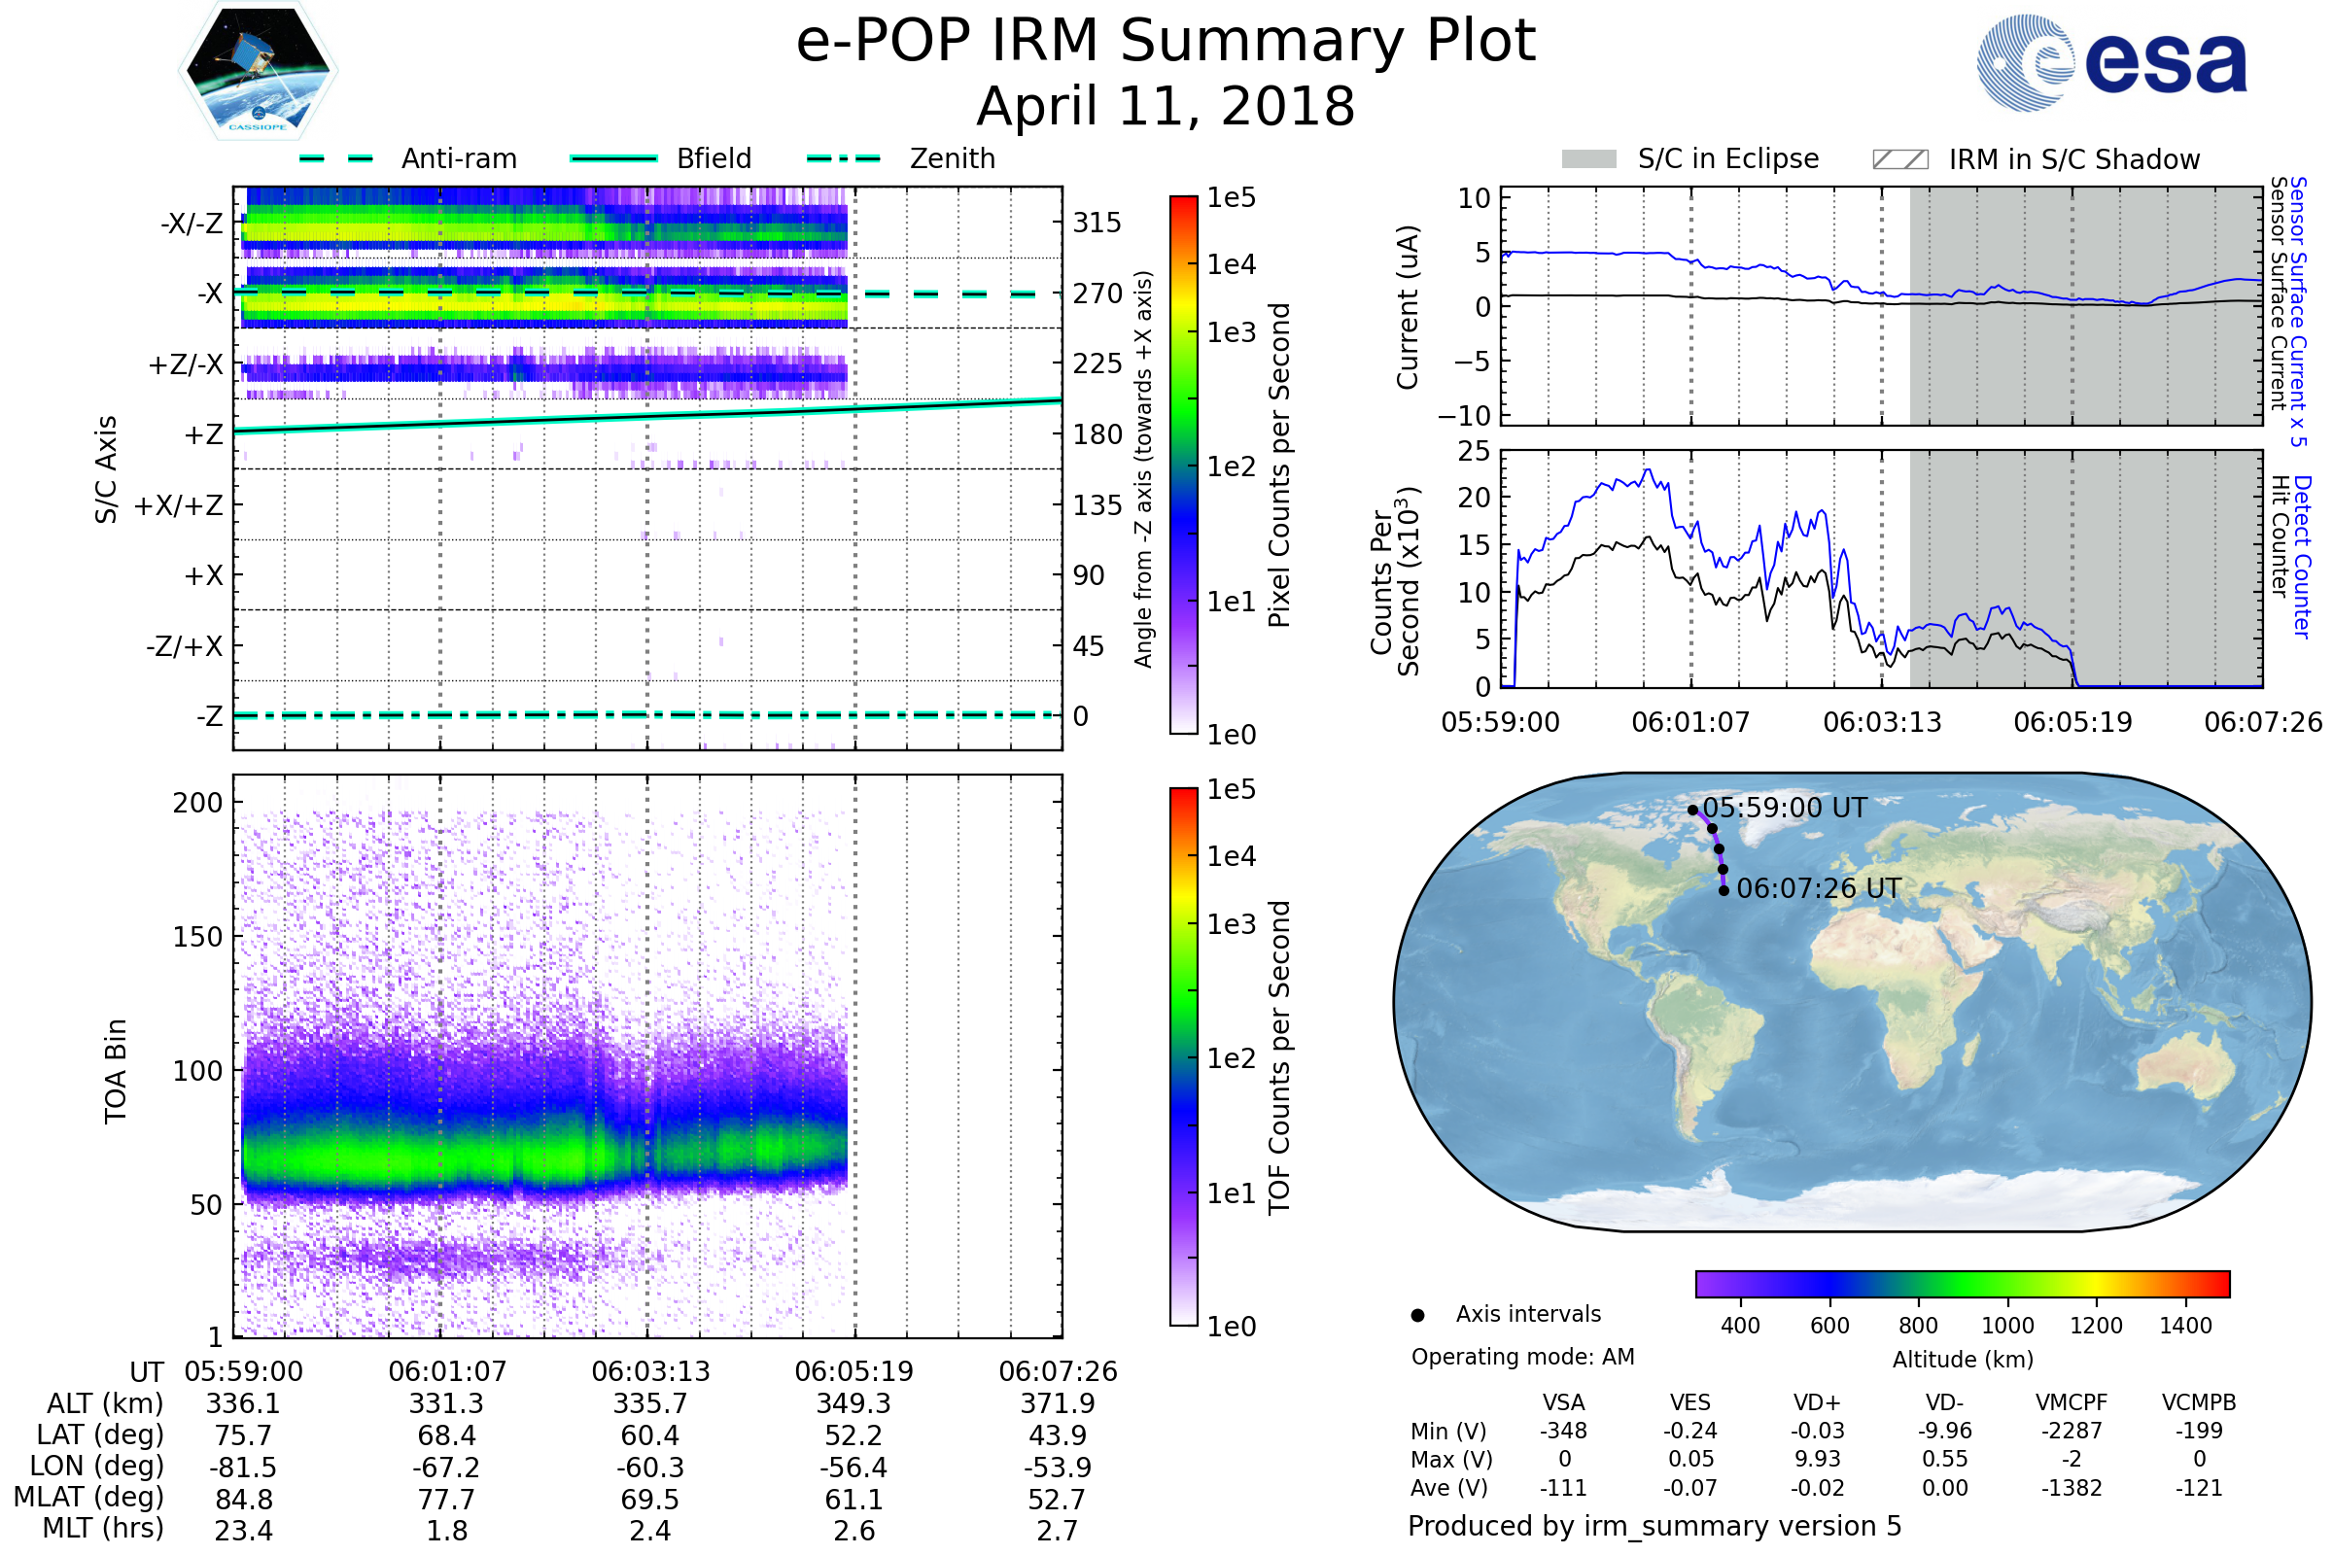Click the Bfield solid legend line
The height and width of the screenshot is (1555, 2333).
(613, 158)
